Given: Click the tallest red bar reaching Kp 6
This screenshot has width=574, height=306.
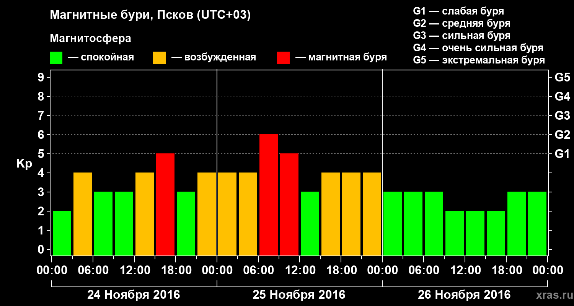Looking at the screenshot, I should 269,195.
